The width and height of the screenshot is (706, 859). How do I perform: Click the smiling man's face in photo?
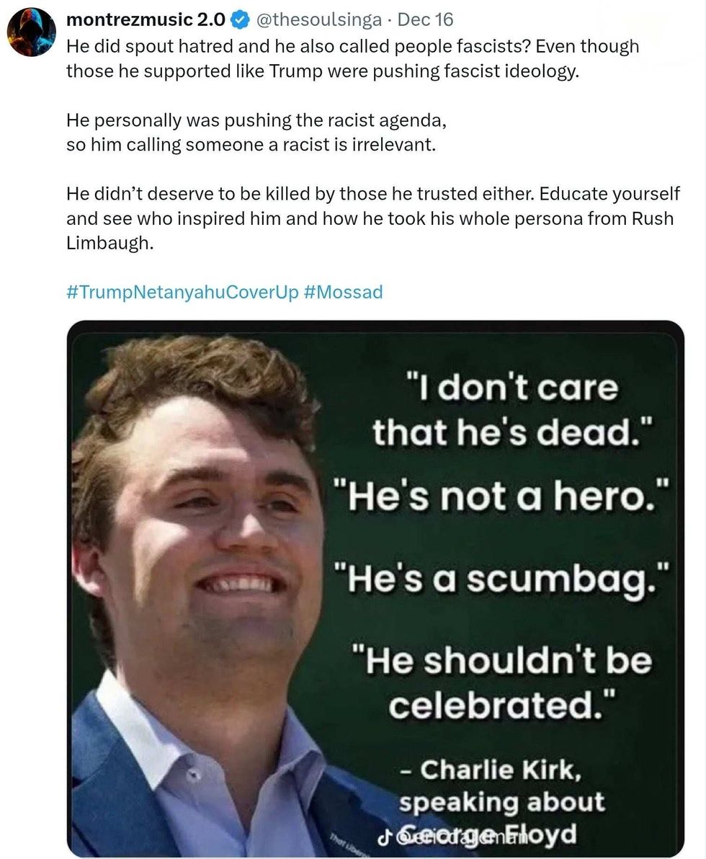[x=216, y=533]
